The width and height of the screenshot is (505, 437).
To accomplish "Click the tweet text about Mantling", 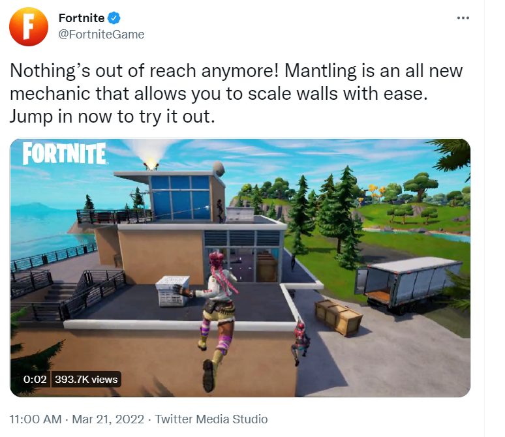I will click(x=236, y=93).
